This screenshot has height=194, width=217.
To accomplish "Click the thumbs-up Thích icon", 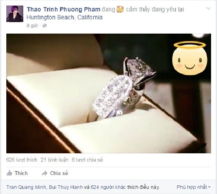I will point(9,173).
